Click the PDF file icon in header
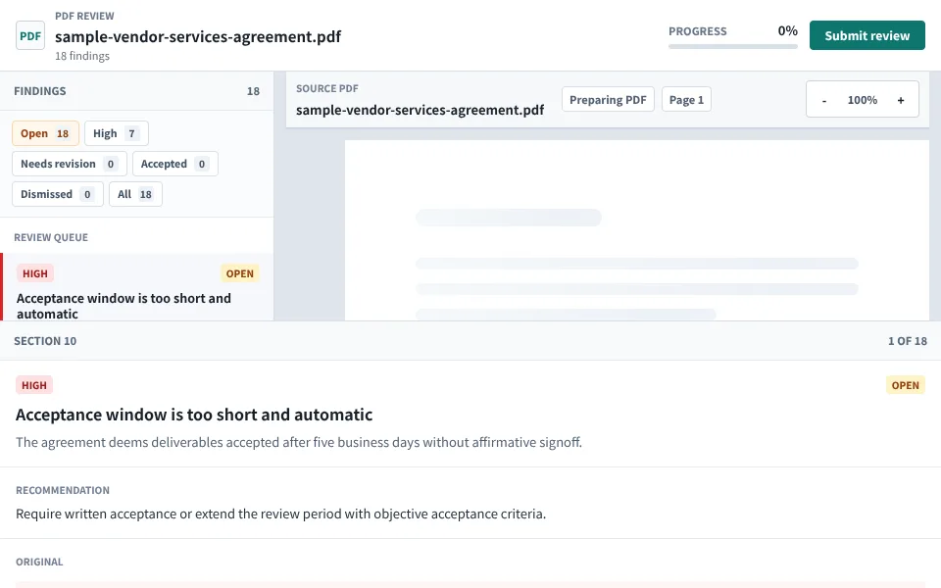The height and width of the screenshot is (588, 941). pos(30,35)
